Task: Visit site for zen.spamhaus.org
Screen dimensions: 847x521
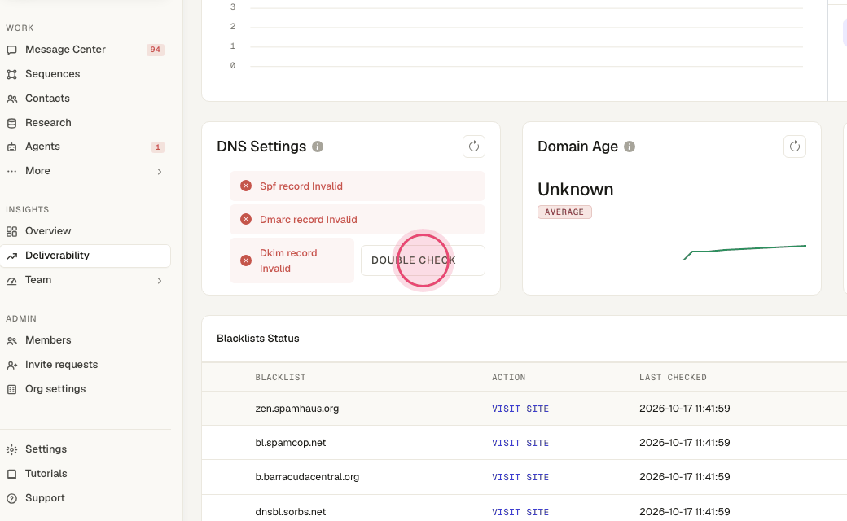Action: [520, 409]
